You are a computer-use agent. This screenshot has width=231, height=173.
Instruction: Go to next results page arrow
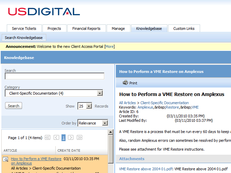(x=71, y=137)
